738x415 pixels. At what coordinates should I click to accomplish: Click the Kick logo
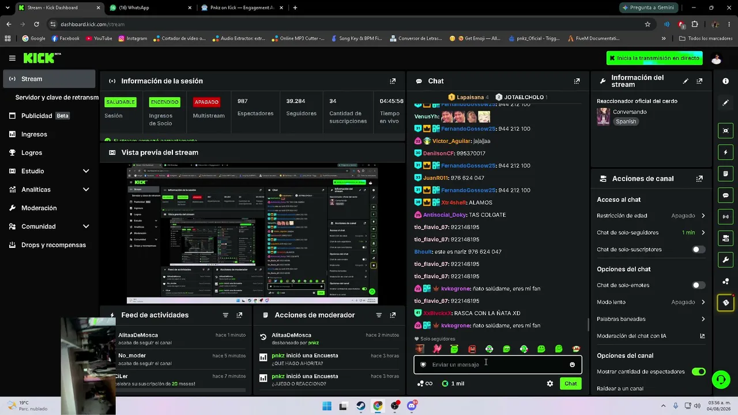42,58
